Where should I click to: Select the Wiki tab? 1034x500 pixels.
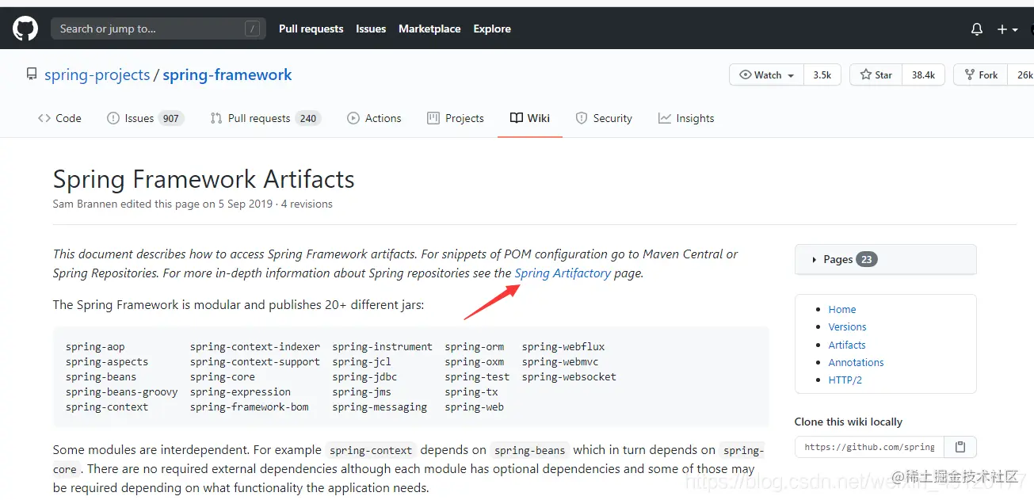(530, 118)
